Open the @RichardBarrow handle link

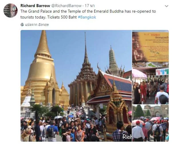click(x=67, y=6)
